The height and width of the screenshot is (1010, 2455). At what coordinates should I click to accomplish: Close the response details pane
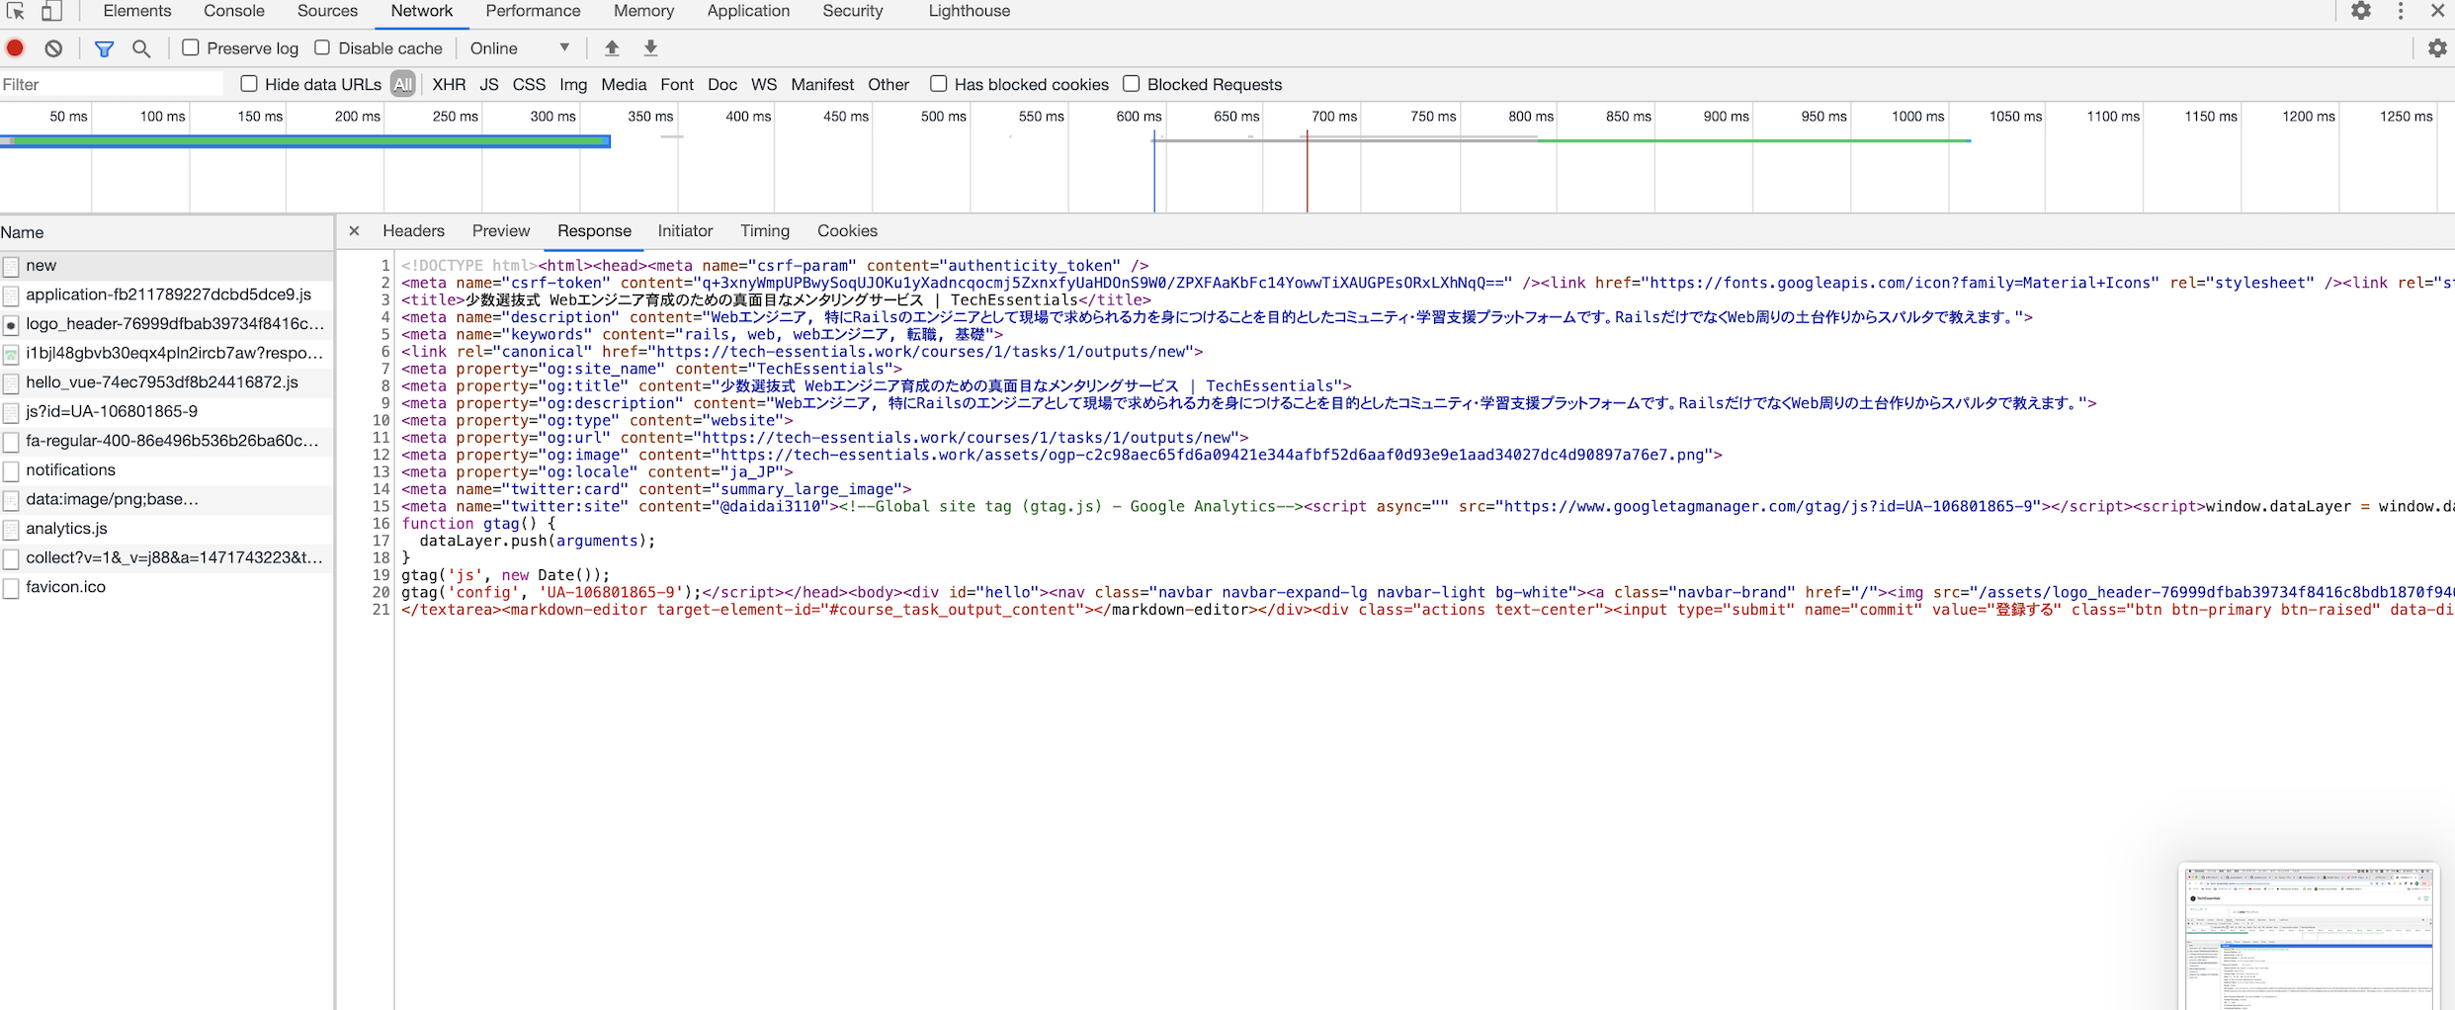354,230
